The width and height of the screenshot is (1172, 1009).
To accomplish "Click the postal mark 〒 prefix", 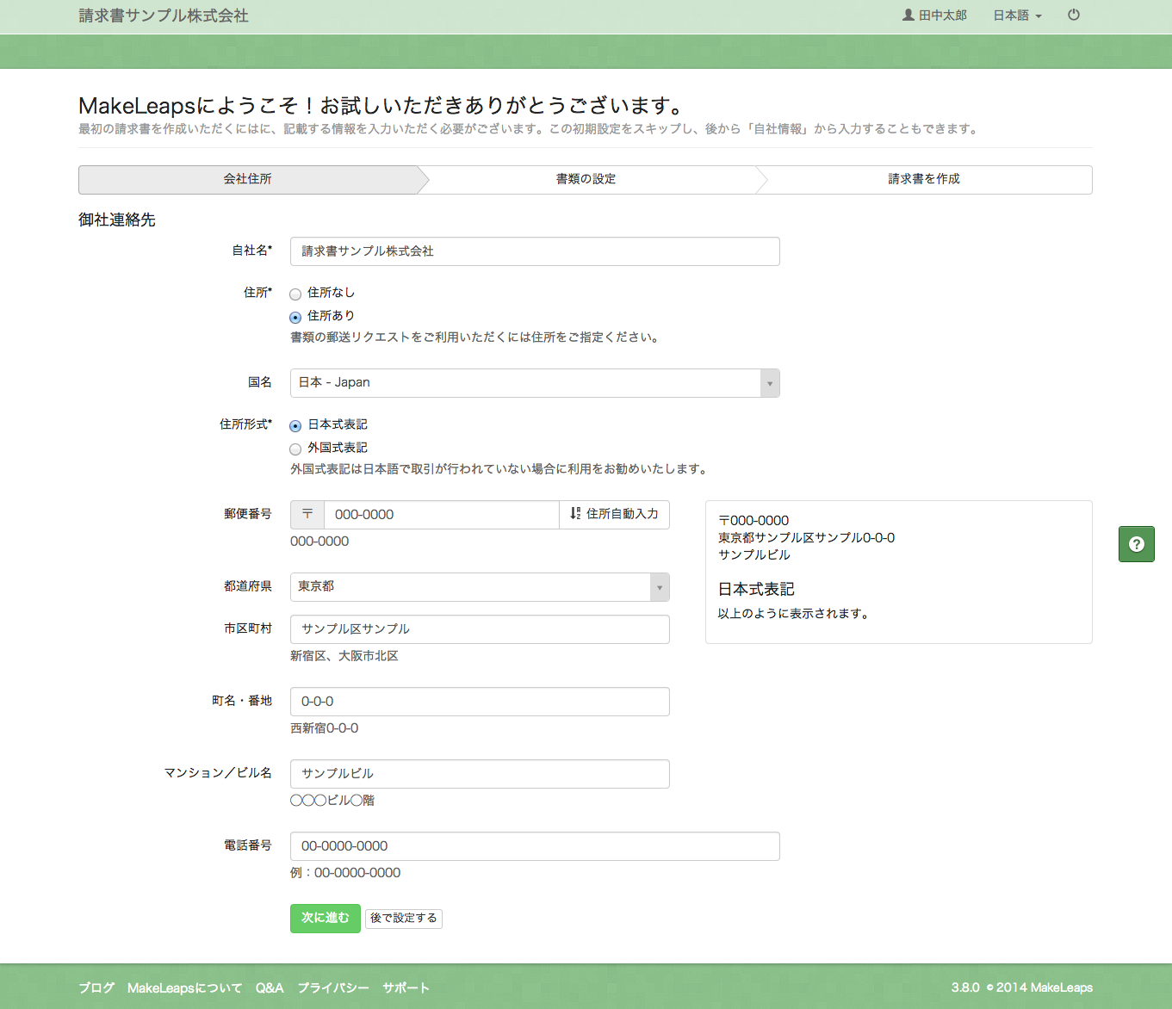I will coord(307,515).
